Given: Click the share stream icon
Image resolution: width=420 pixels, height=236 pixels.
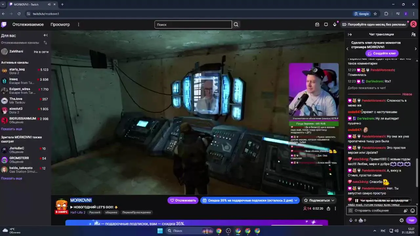Looking at the screenshot, I should [x=328, y=209].
